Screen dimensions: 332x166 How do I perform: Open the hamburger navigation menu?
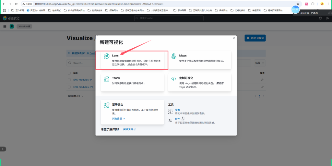pos(5,26)
